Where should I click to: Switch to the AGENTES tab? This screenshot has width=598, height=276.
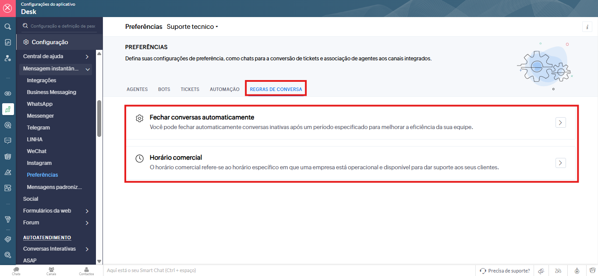pyautogui.click(x=137, y=89)
